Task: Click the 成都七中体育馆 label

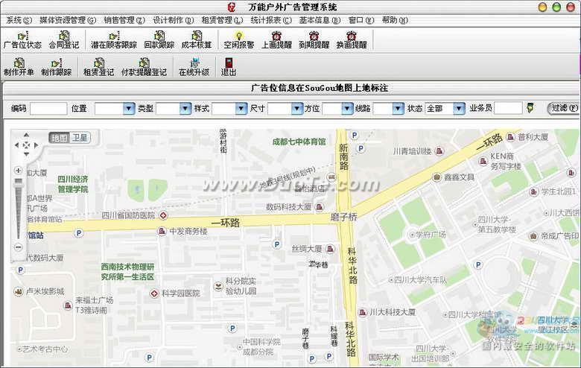Action: pos(299,142)
